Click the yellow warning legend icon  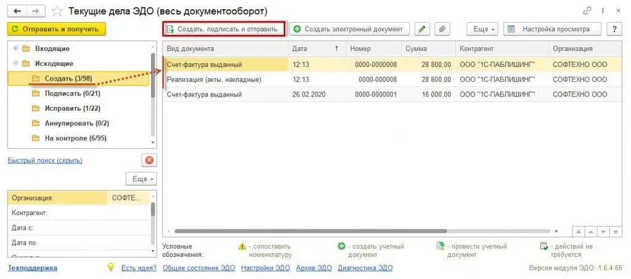click(x=242, y=246)
